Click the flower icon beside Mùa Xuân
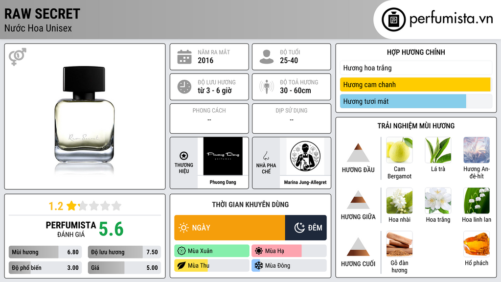The width and height of the screenshot is (501, 282). 182,251
